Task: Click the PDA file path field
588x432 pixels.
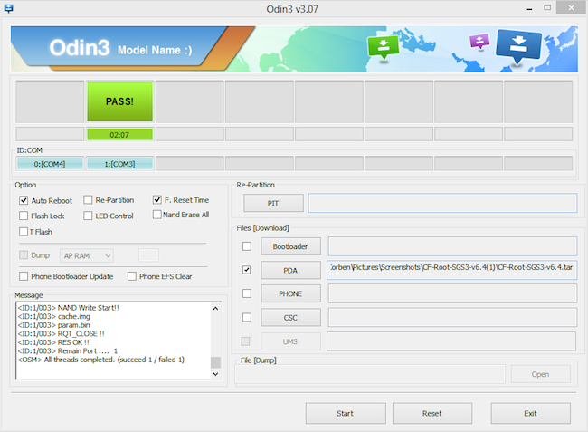Action: pos(452,270)
